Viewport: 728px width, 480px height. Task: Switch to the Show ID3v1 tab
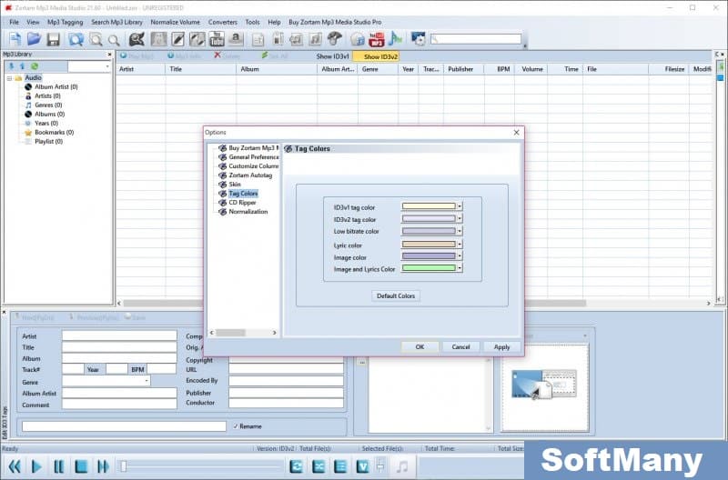point(332,56)
